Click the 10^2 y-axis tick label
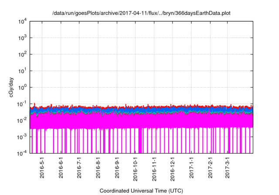Viewport: 279px width, 195px height. [23, 54]
